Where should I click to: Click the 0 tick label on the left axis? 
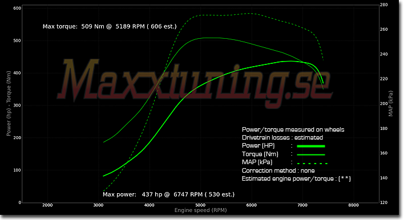[x=20, y=202]
